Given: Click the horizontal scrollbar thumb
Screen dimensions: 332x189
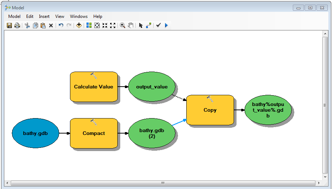Looking at the screenshot, I should click(162, 183).
